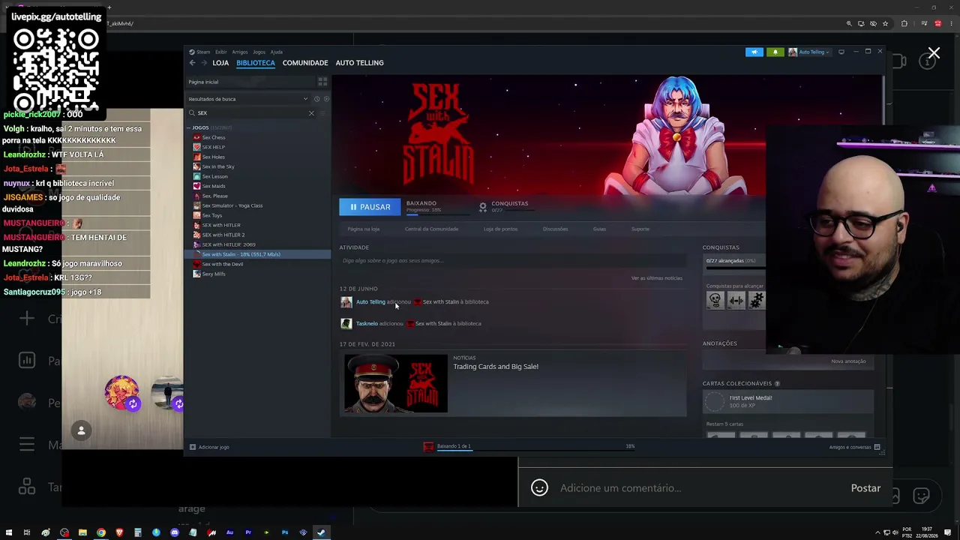Go back with Steam's back arrow
The image size is (960, 540).
click(193, 63)
